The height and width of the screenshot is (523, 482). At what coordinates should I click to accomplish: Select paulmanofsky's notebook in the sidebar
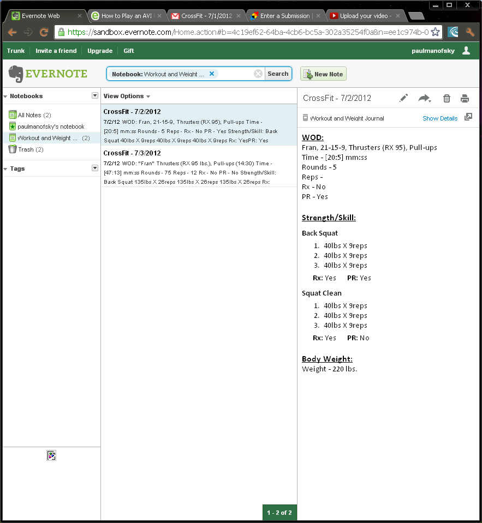[51, 127]
